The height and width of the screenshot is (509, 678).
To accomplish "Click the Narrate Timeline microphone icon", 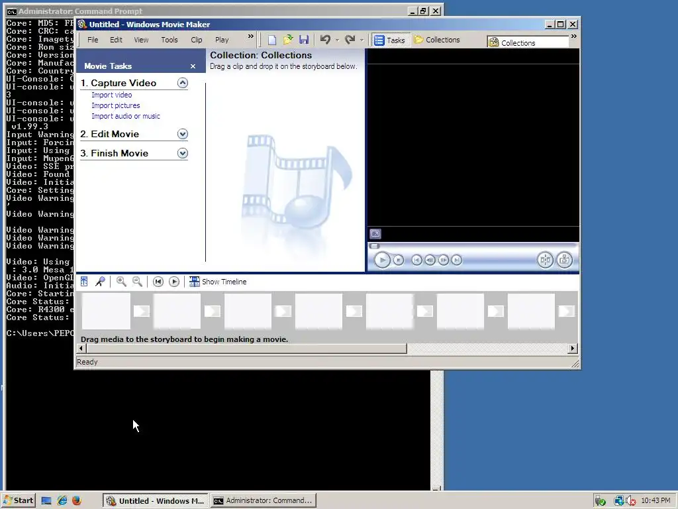I will coord(101,282).
